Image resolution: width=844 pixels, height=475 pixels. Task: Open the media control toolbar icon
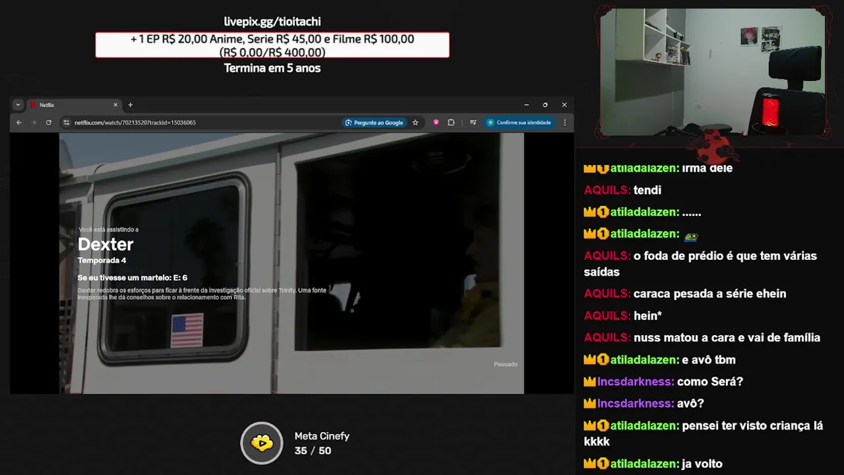pos(473,123)
